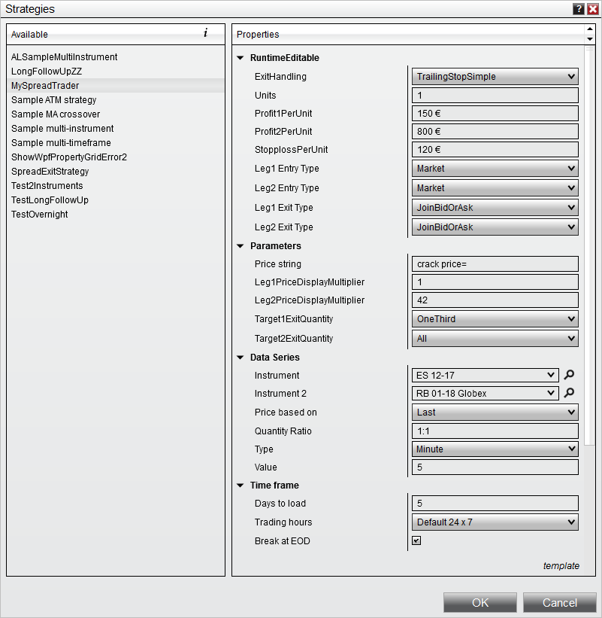Collapse the RuntimeEditable section
602x618 pixels.
[x=240, y=57]
